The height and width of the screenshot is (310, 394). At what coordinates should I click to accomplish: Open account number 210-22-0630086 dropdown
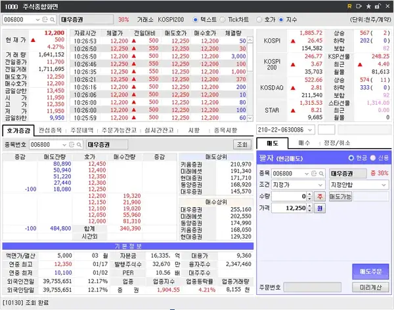point(310,130)
